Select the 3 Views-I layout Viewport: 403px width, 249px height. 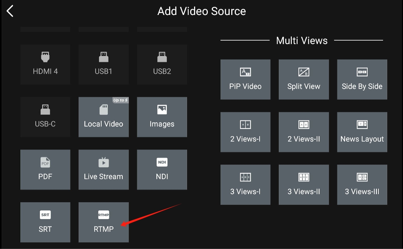[245, 185]
